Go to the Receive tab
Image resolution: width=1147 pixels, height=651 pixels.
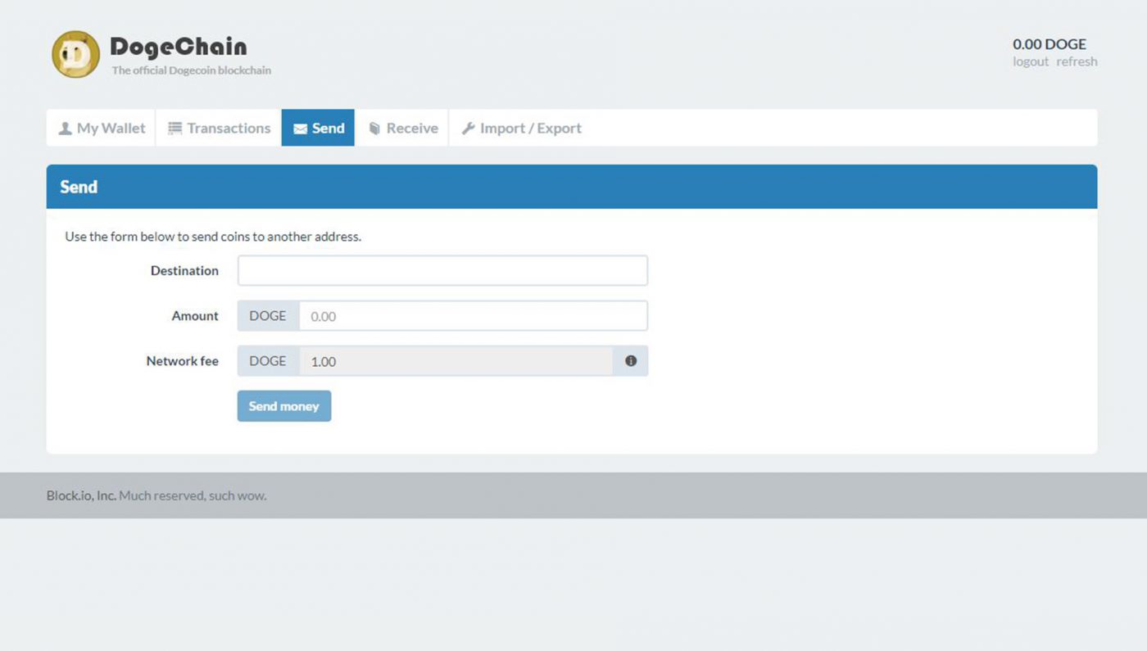[x=402, y=128]
